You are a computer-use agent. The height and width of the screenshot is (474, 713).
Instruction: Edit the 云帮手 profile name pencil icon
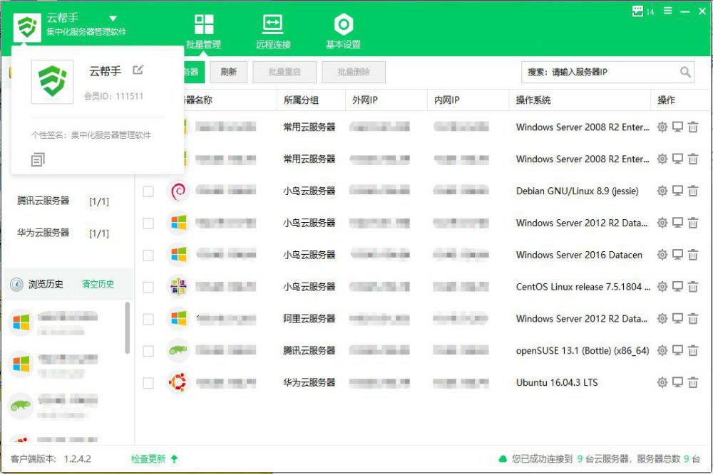pos(138,70)
